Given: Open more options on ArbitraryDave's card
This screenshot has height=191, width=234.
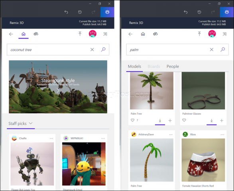Looking at the screenshot, I should coord(171,134).
